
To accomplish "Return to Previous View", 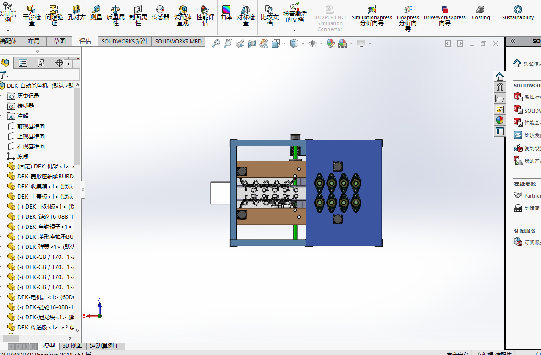I will (x=240, y=43).
